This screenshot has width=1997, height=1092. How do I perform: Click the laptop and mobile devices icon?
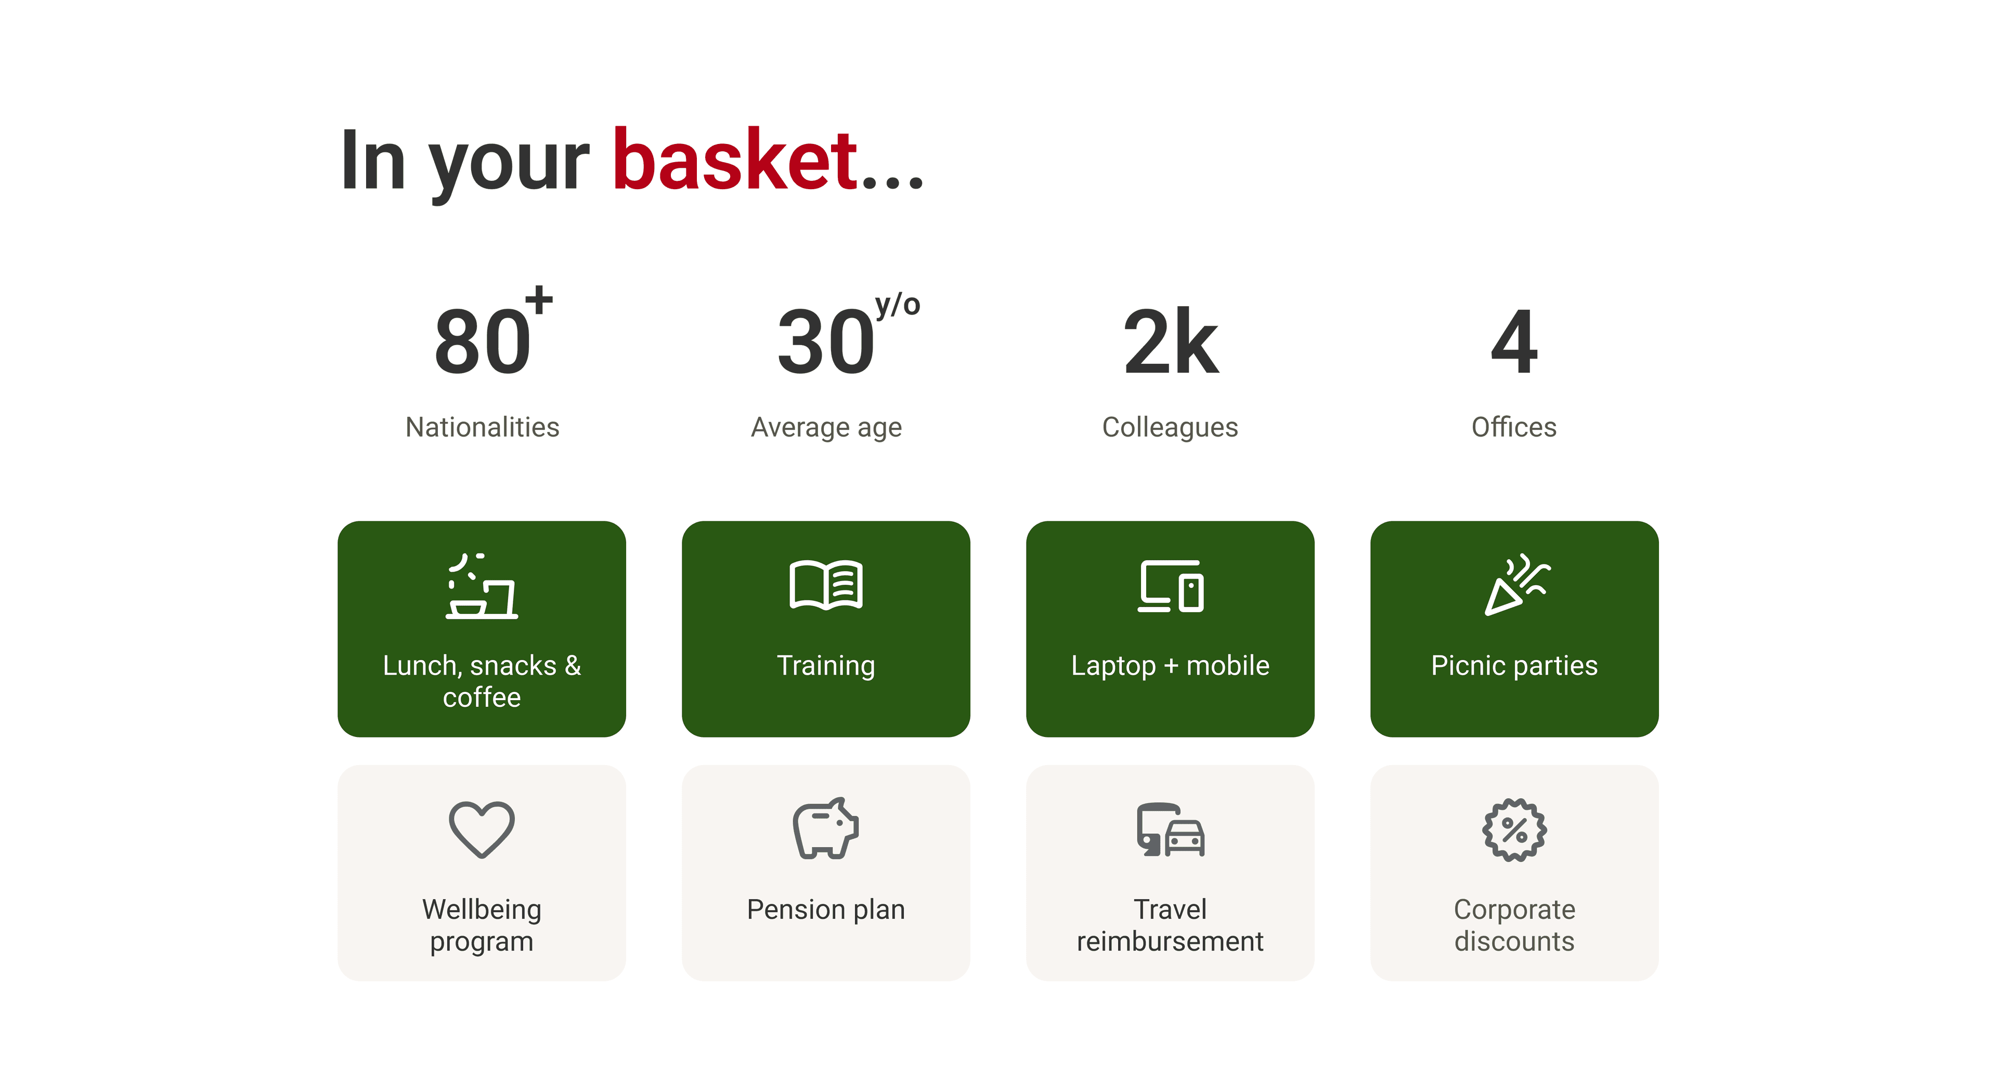(1170, 586)
